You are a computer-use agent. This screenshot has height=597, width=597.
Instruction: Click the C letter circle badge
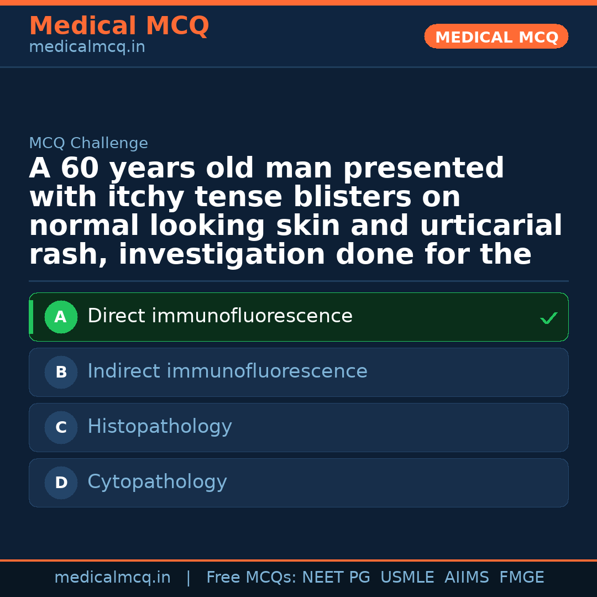click(61, 428)
